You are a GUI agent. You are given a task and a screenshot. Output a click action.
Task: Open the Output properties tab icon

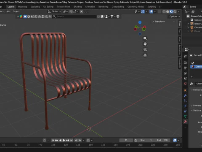pos(185,68)
